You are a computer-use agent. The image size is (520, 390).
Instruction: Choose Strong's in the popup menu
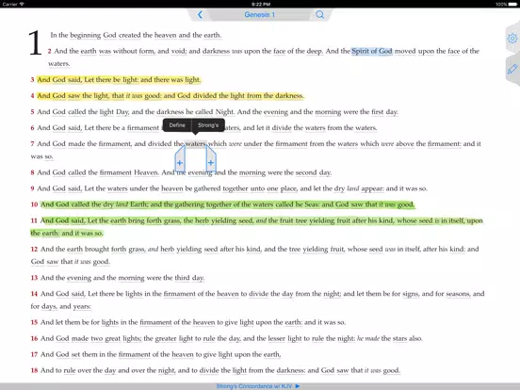click(x=208, y=125)
